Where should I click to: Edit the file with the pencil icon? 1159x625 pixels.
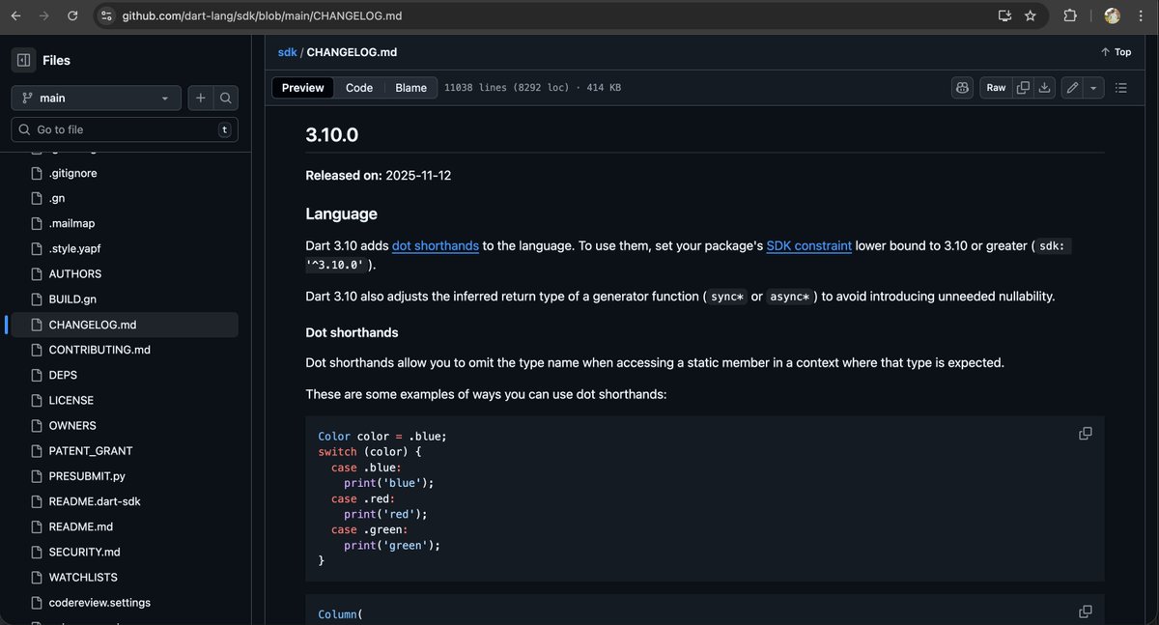(x=1070, y=87)
